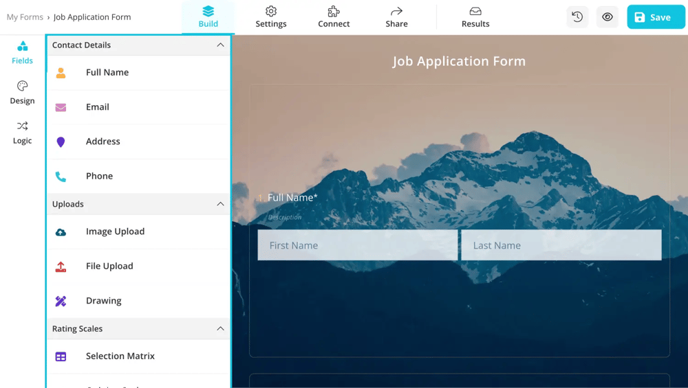
Task: Click the Job Application Form breadcrumb
Action: pyautogui.click(x=92, y=17)
